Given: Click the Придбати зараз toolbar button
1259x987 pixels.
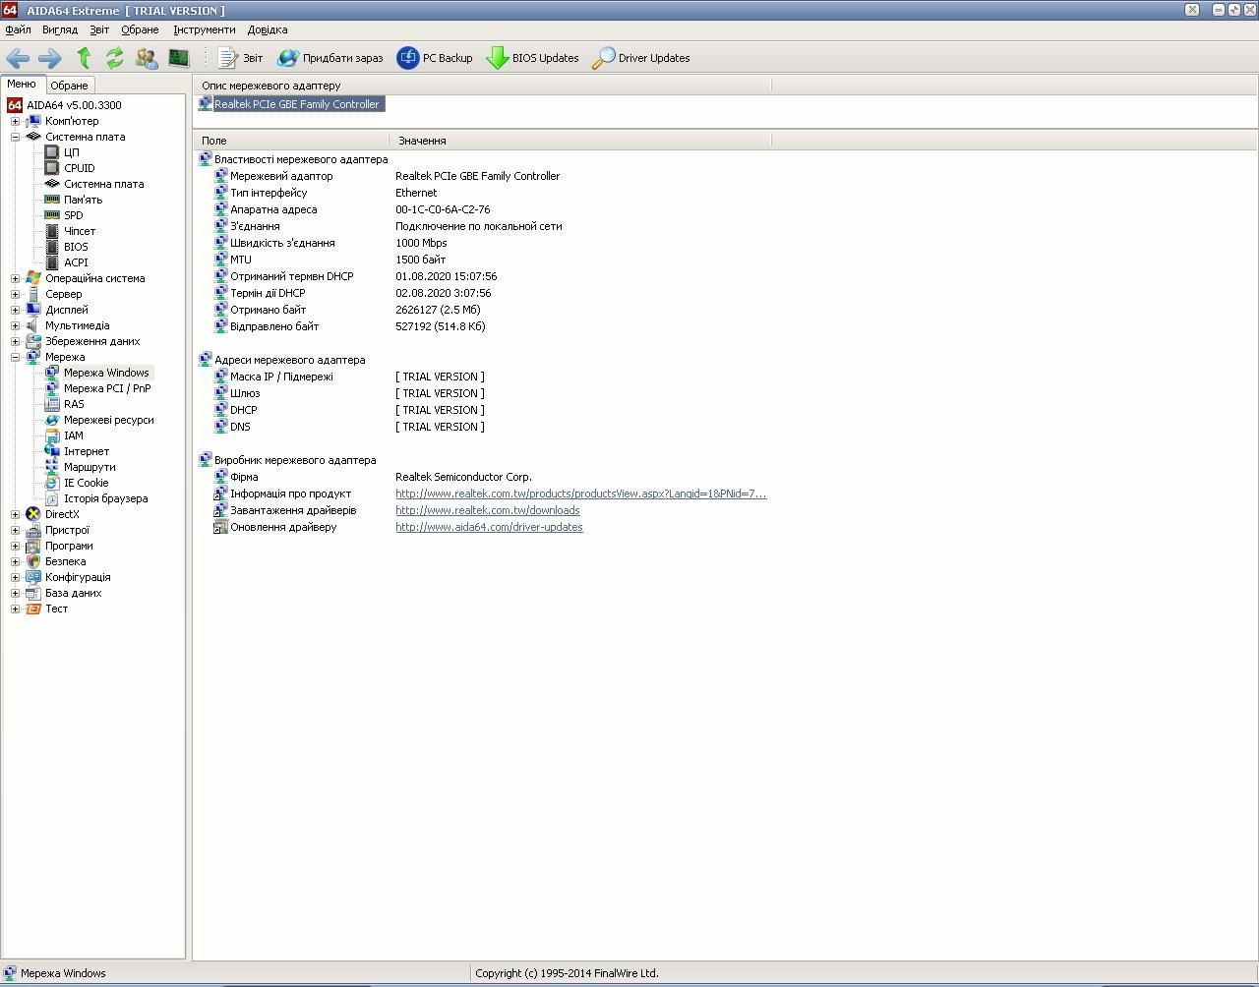Looking at the screenshot, I should pos(330,58).
